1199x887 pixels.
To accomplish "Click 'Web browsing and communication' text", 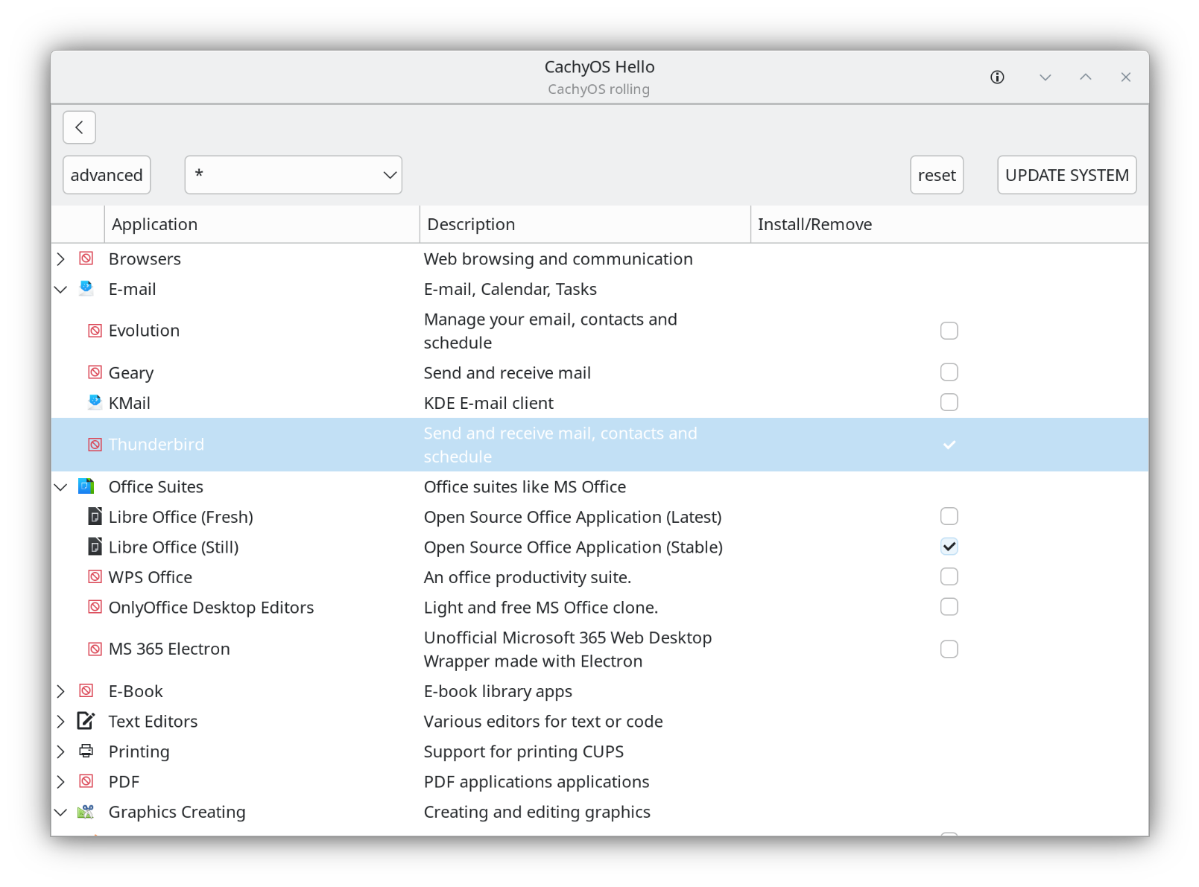I will pyautogui.click(x=558, y=259).
